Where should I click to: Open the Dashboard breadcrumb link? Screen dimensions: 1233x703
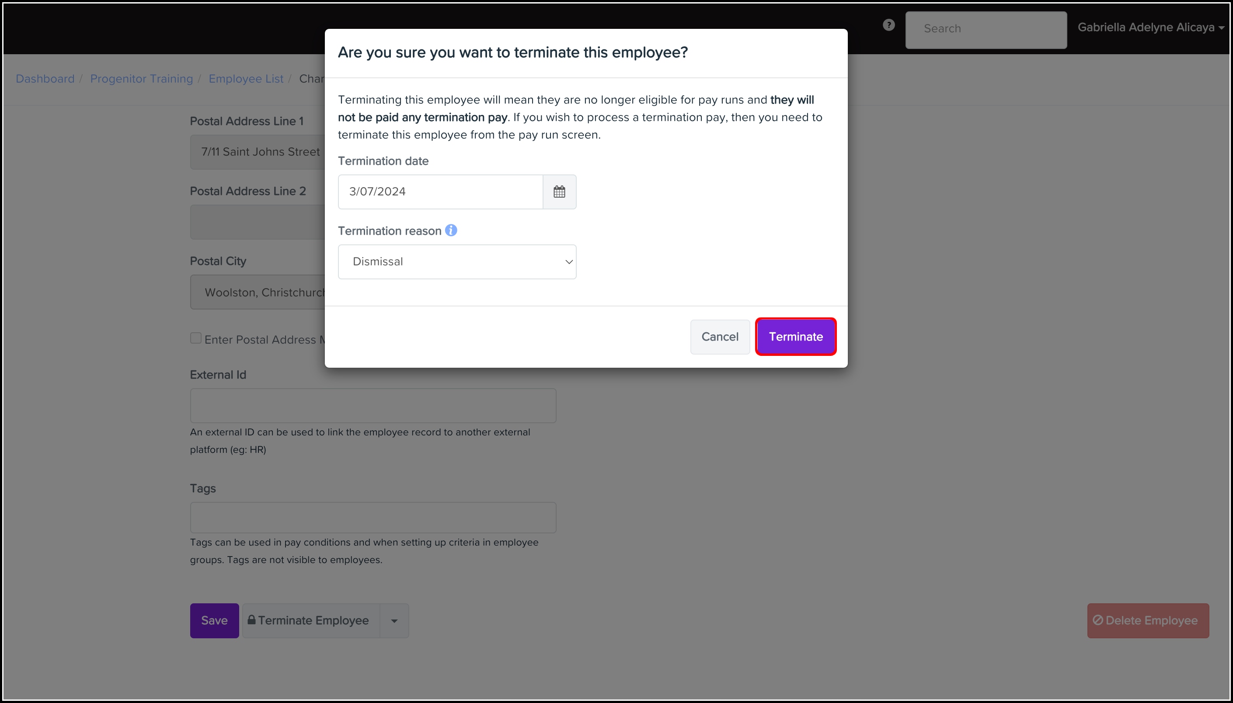point(45,78)
